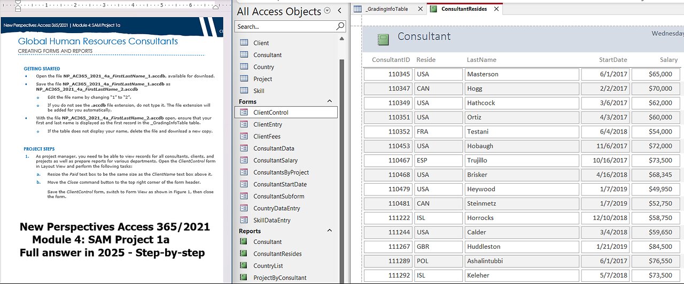Select ProjectByConsultant in the Reports list
The height and width of the screenshot is (284, 684).
pos(280,278)
